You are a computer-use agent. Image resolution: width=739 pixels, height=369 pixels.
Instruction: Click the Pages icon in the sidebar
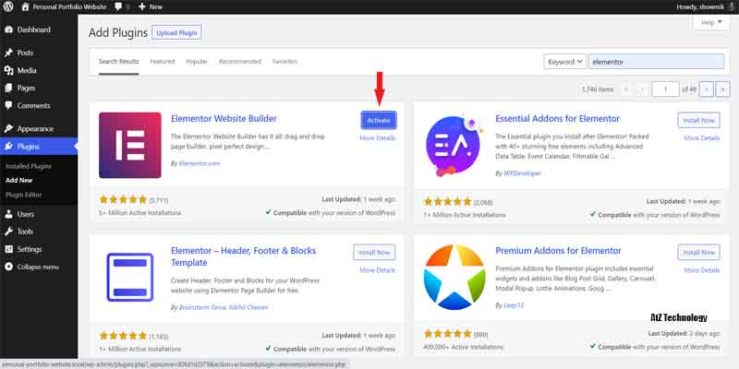point(8,88)
